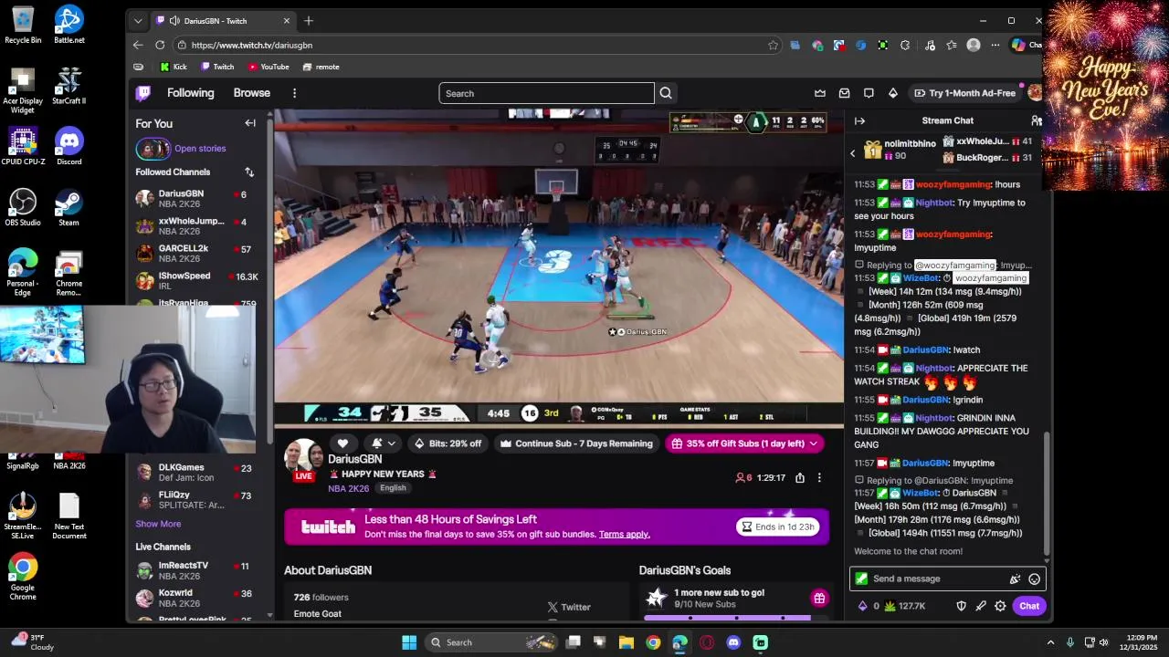
Task: Open OBS Studio desktop icon
Action: click(x=23, y=207)
